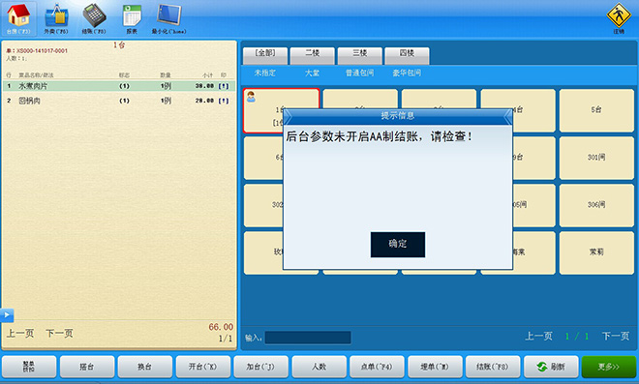
Task: Select the 水煮肉片 order row
Action: tap(119, 86)
